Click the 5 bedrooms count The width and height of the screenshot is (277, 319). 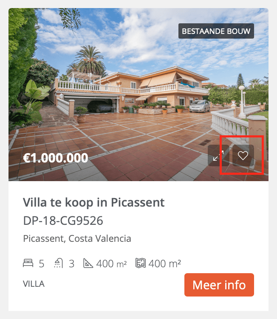pyautogui.click(x=41, y=264)
